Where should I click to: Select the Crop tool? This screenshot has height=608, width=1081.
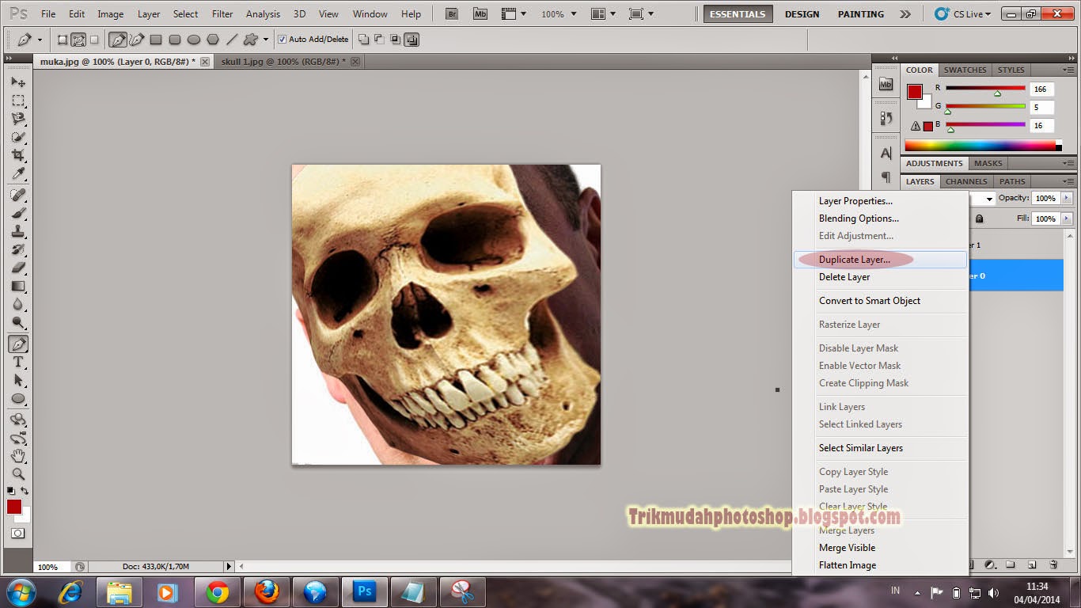pyautogui.click(x=18, y=155)
